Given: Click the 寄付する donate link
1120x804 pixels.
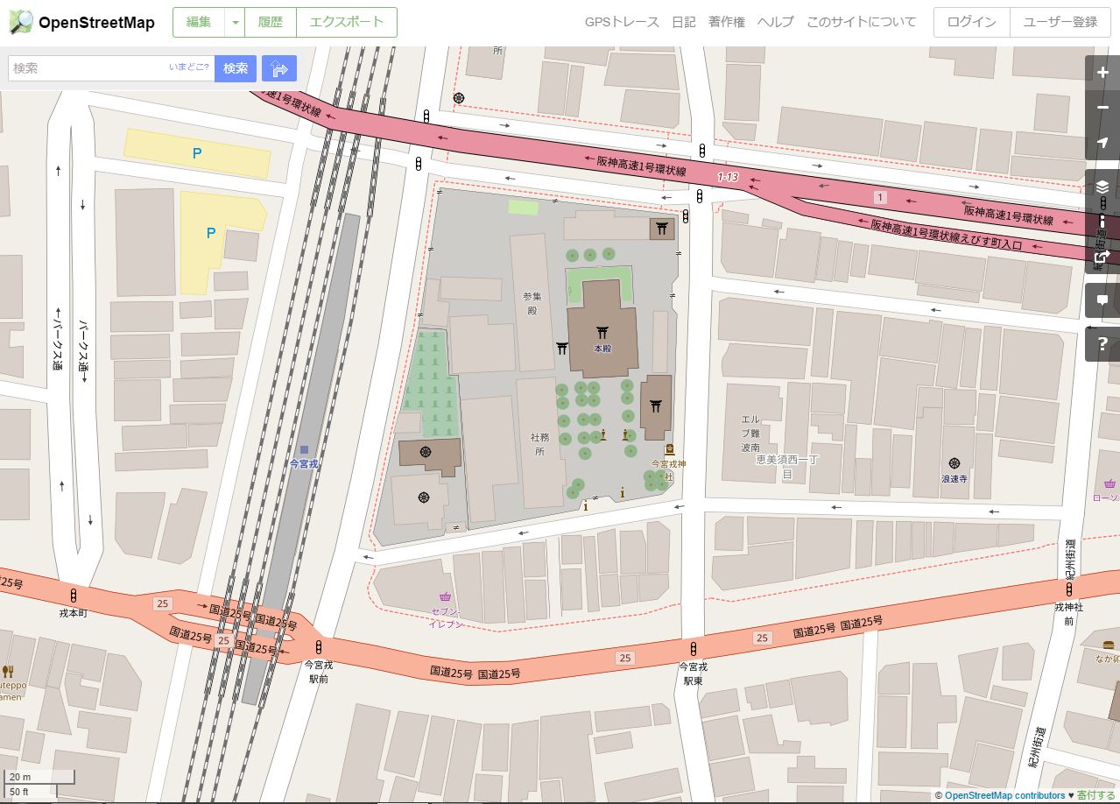Looking at the screenshot, I should [1096, 795].
